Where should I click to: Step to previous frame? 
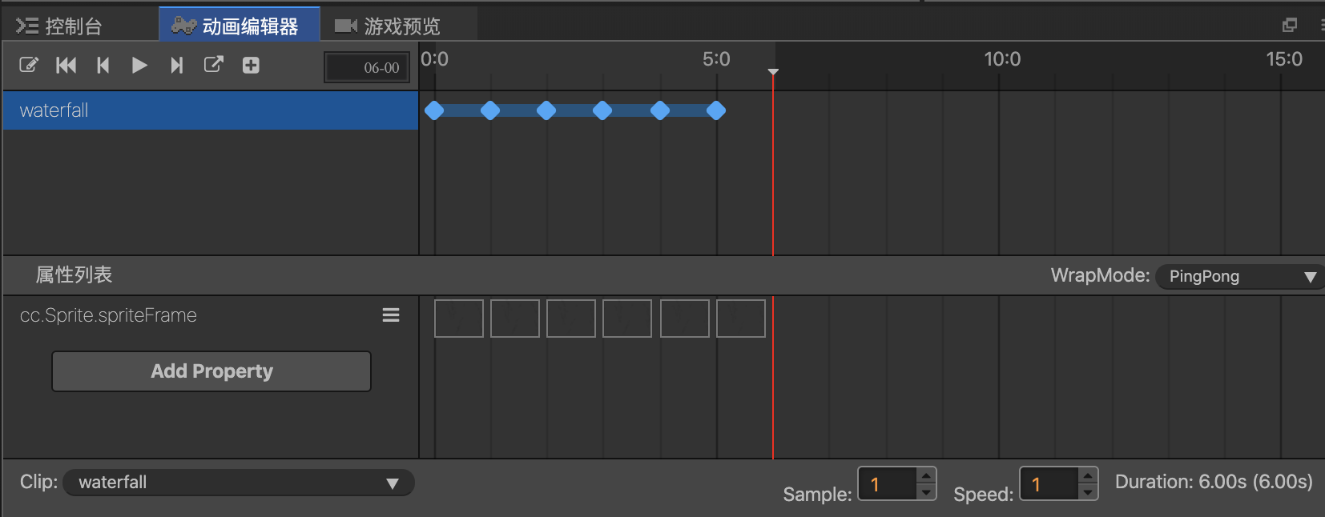(x=103, y=66)
